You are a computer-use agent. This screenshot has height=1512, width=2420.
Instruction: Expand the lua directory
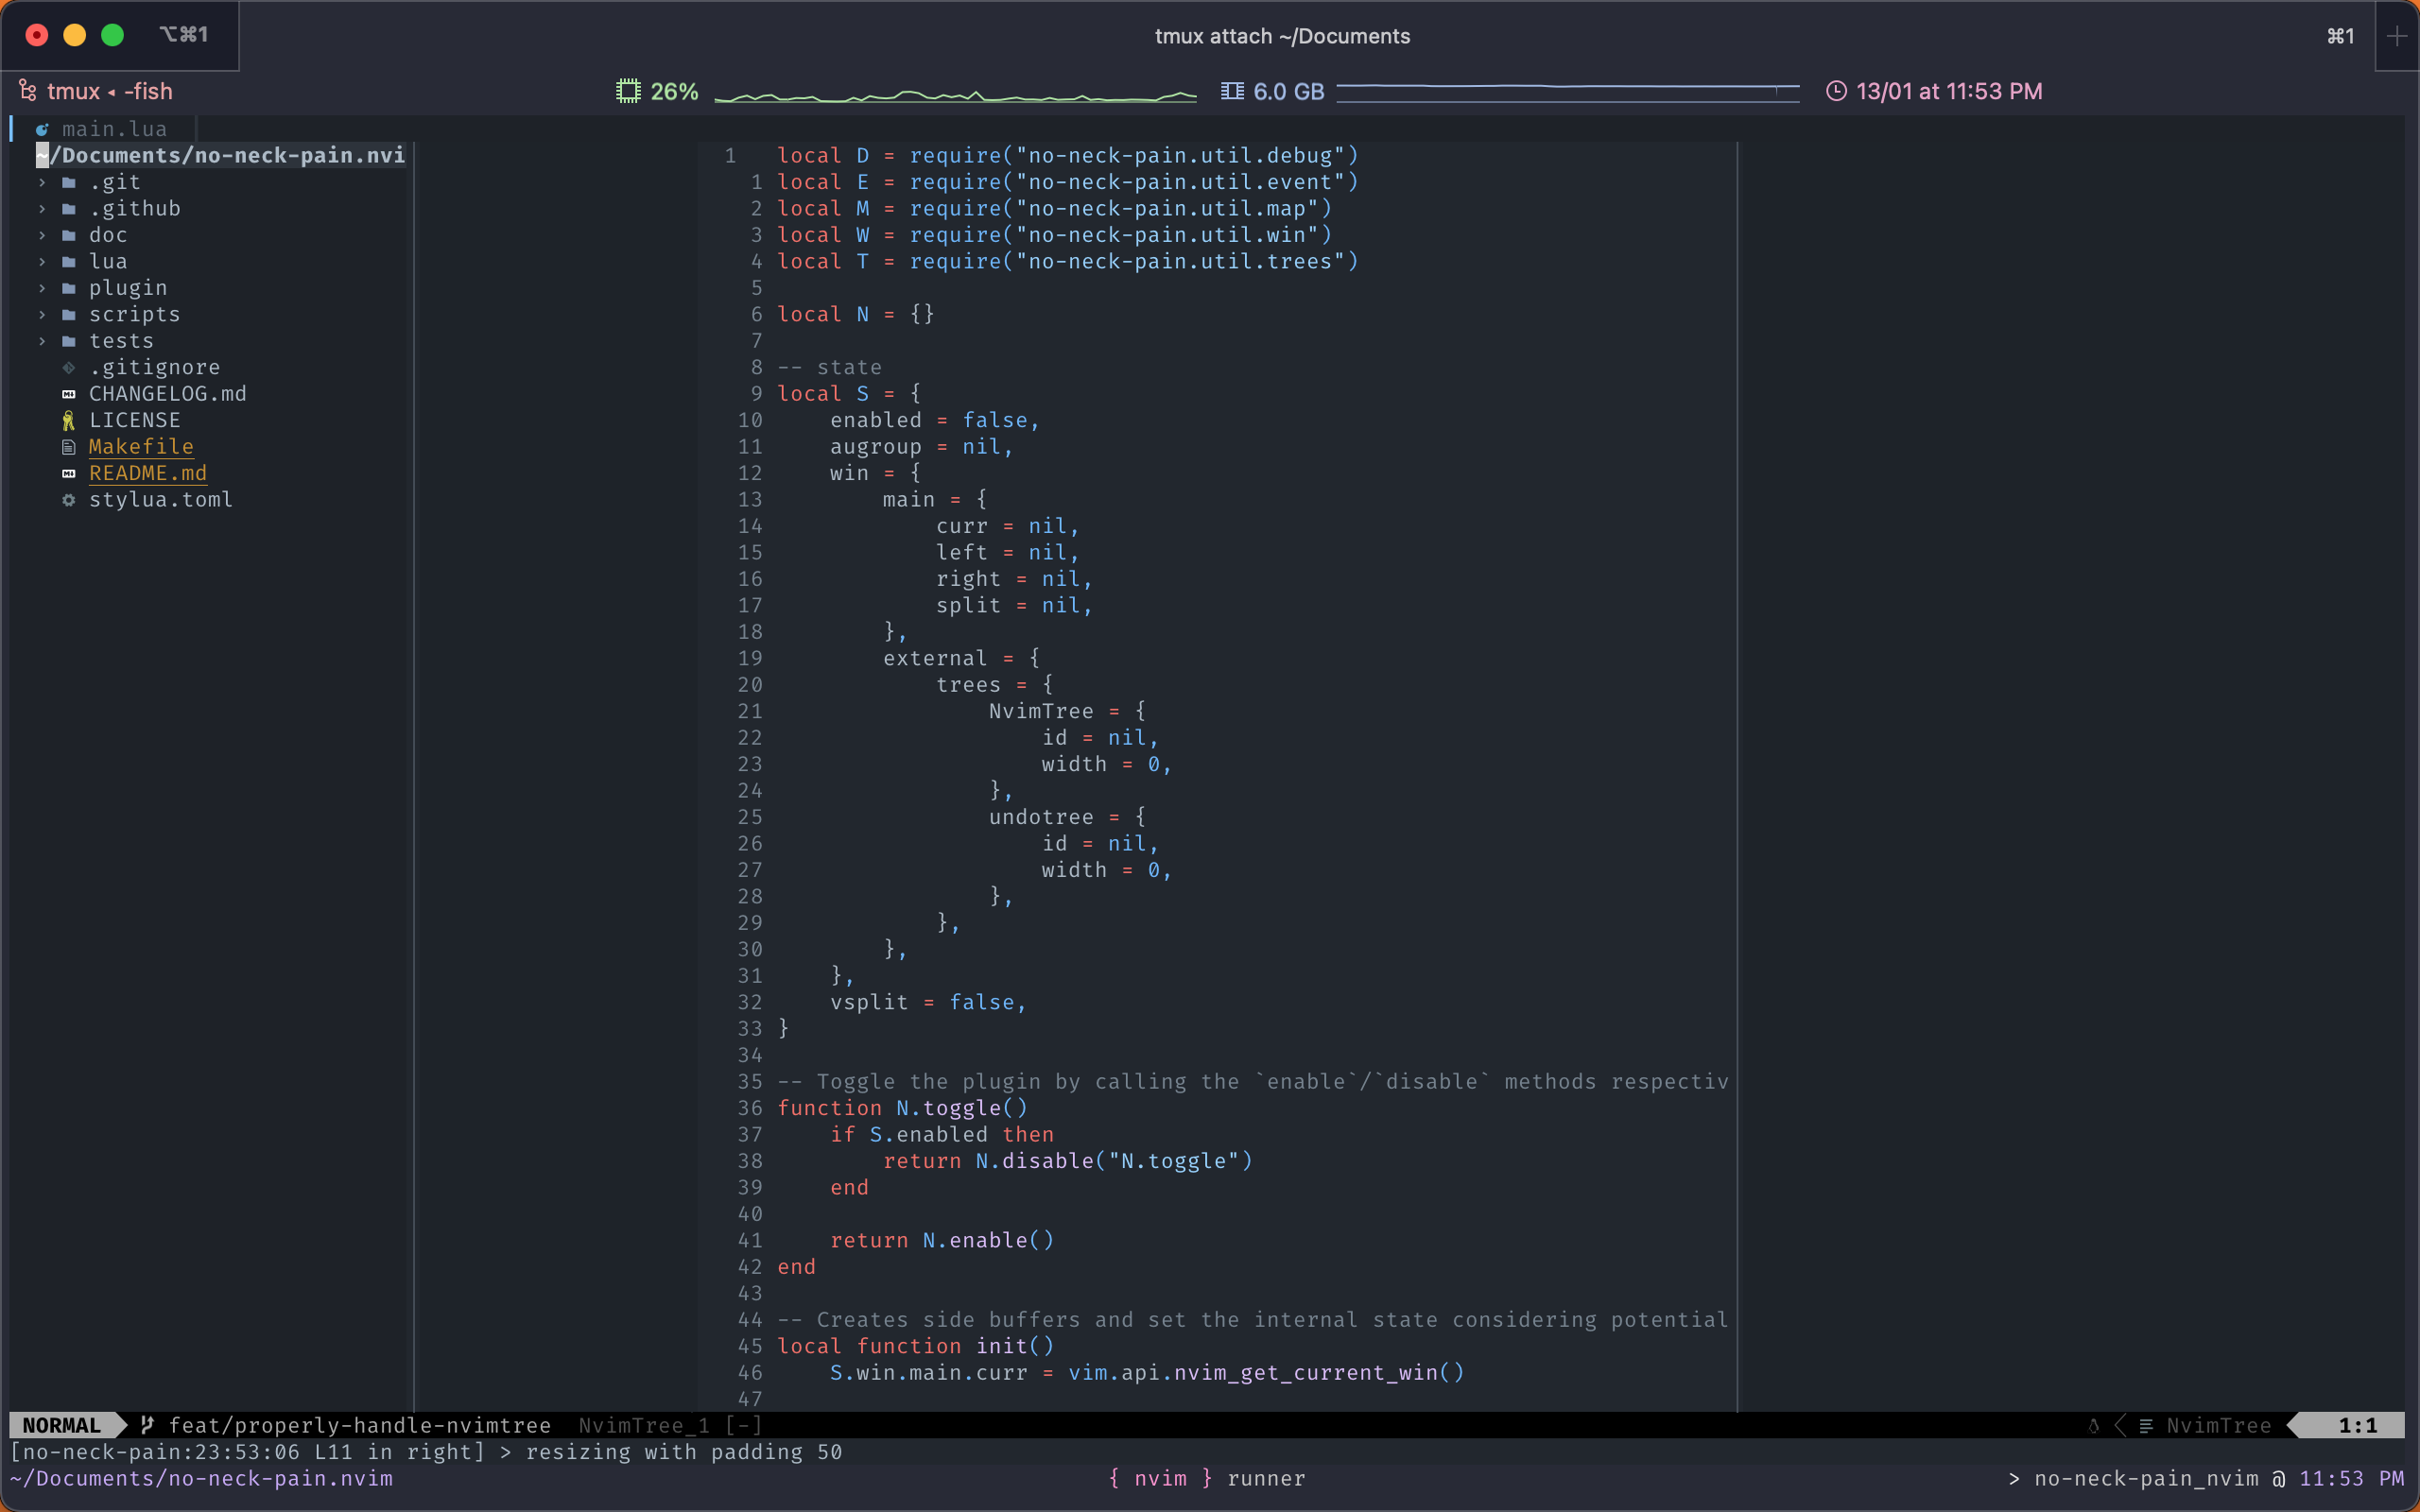42,261
